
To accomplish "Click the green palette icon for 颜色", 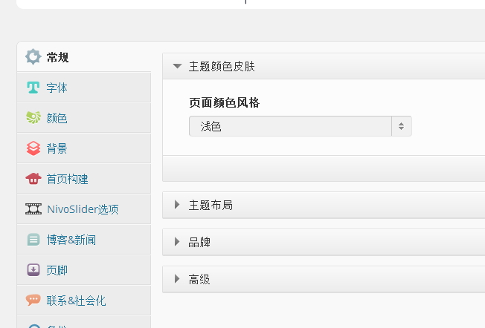I will (33, 117).
